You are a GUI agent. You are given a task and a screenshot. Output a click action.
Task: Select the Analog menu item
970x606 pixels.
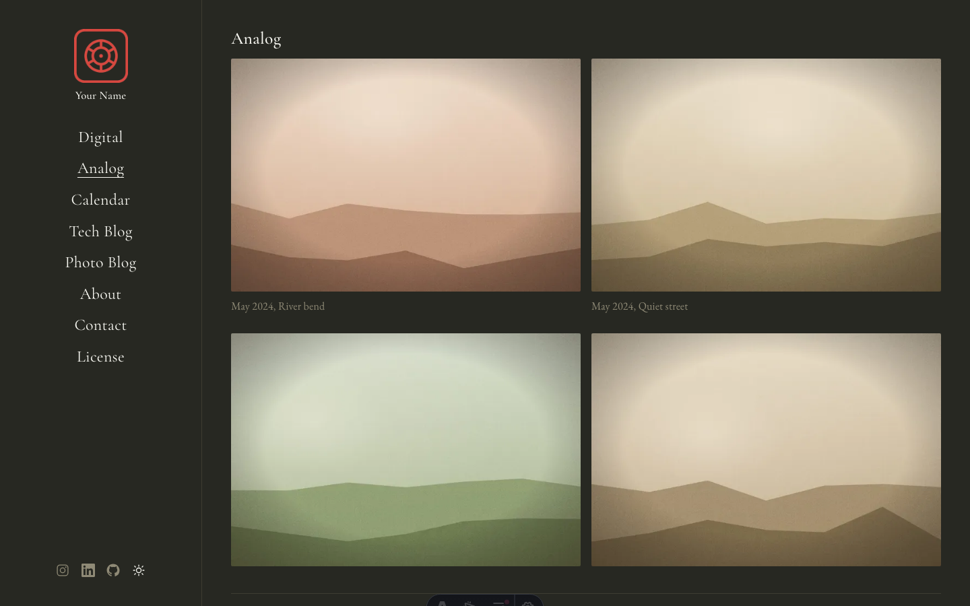click(x=100, y=168)
